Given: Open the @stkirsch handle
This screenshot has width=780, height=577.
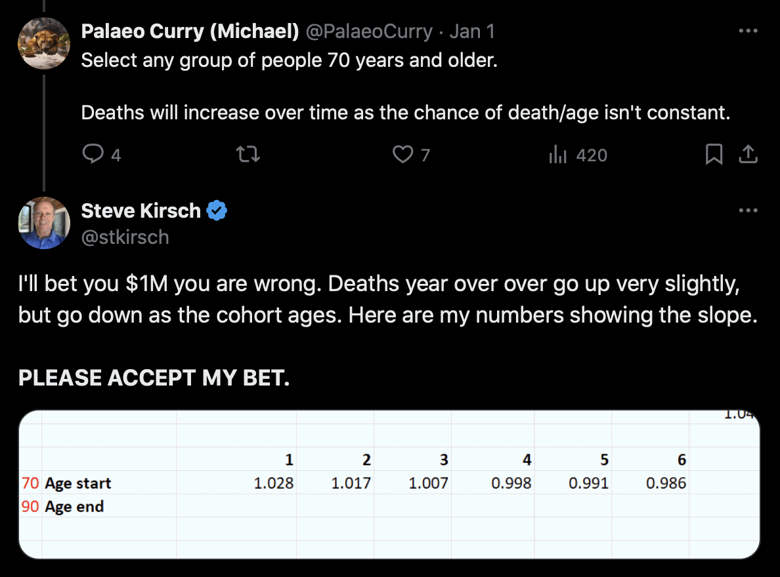Looking at the screenshot, I should pos(125,237).
